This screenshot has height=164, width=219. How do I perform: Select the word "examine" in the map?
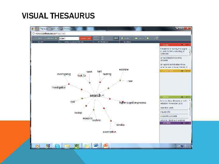click(x=124, y=70)
